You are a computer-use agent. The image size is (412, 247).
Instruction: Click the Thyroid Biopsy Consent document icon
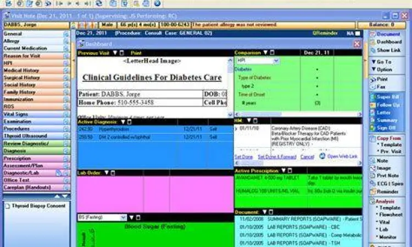[x=8, y=206]
